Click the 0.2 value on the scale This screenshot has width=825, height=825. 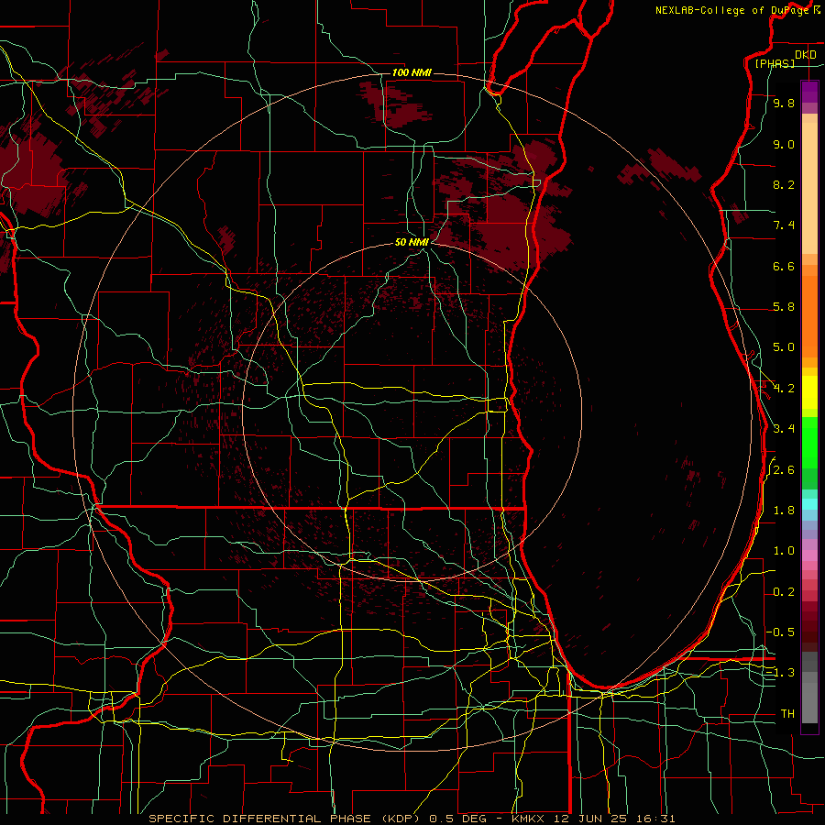pyautogui.click(x=784, y=592)
